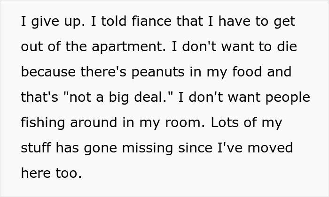Image resolution: width=329 pixels, height=197 pixels.
Task: Click the word "fishing" starting line five
Action: coord(42,123)
